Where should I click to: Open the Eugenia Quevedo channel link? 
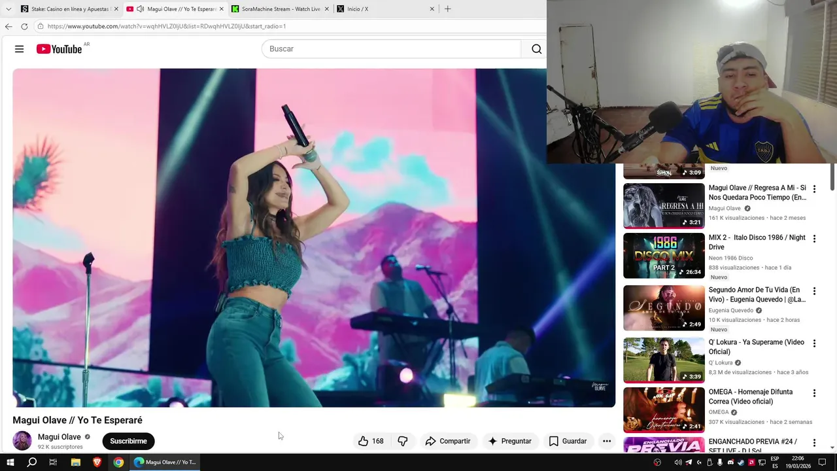(x=731, y=310)
